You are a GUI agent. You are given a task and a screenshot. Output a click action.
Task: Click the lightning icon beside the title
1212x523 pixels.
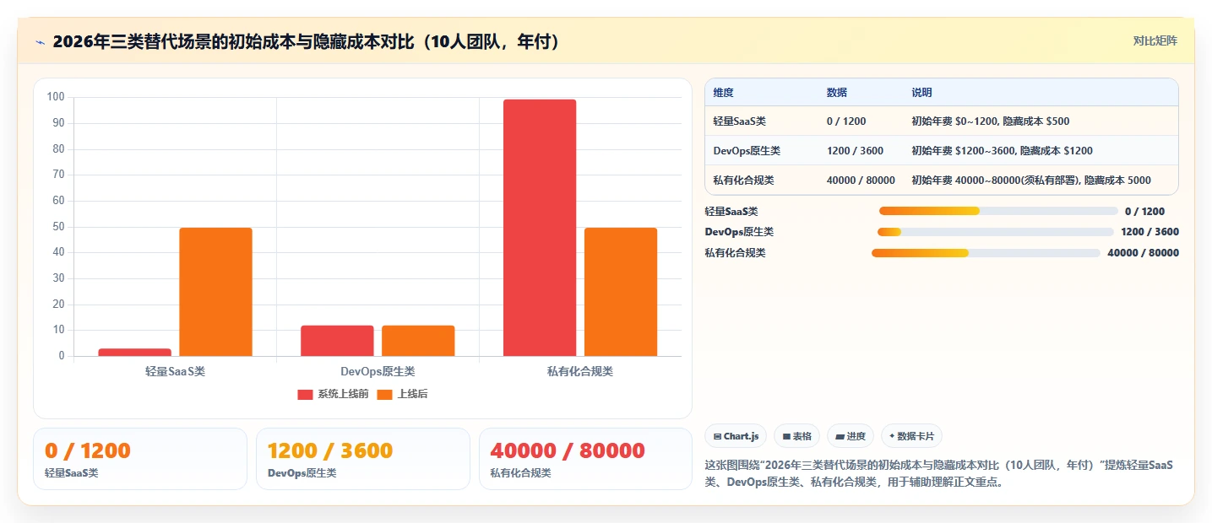click(x=41, y=42)
